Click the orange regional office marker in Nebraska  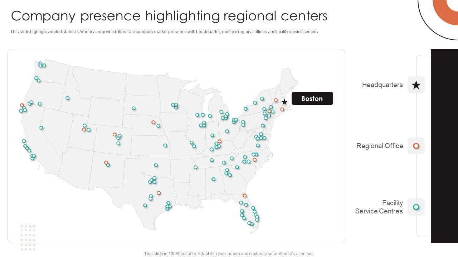pyautogui.click(x=154, y=122)
